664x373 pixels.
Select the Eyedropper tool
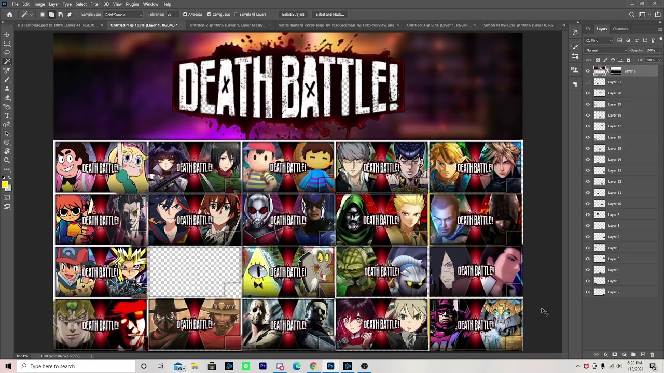coord(7,70)
